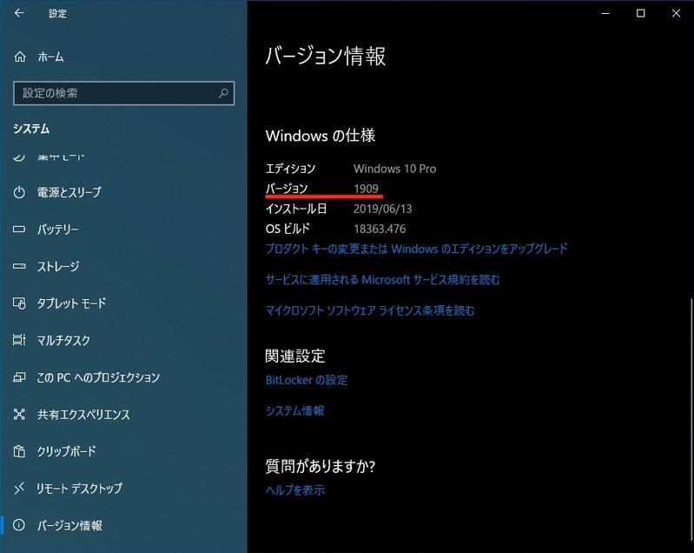Image resolution: width=694 pixels, height=553 pixels.
Task: Click the Windows の仕様 heading
Action: (321, 136)
